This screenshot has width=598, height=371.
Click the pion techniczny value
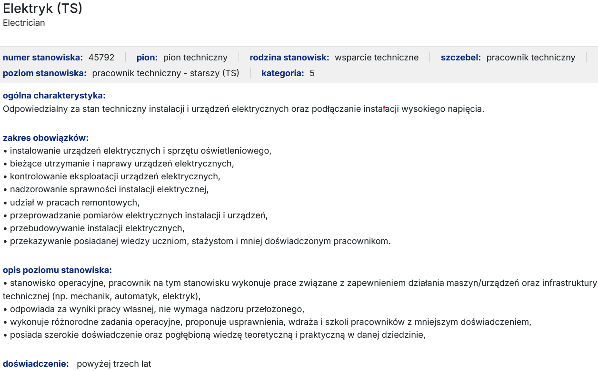[195, 58]
